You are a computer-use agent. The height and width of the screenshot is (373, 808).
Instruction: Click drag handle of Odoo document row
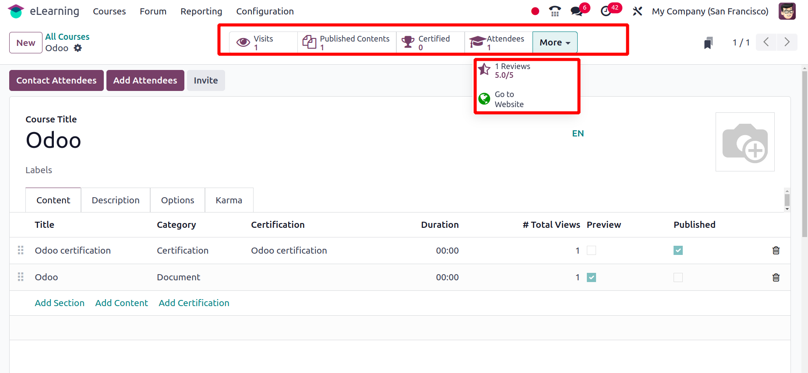pyautogui.click(x=21, y=277)
